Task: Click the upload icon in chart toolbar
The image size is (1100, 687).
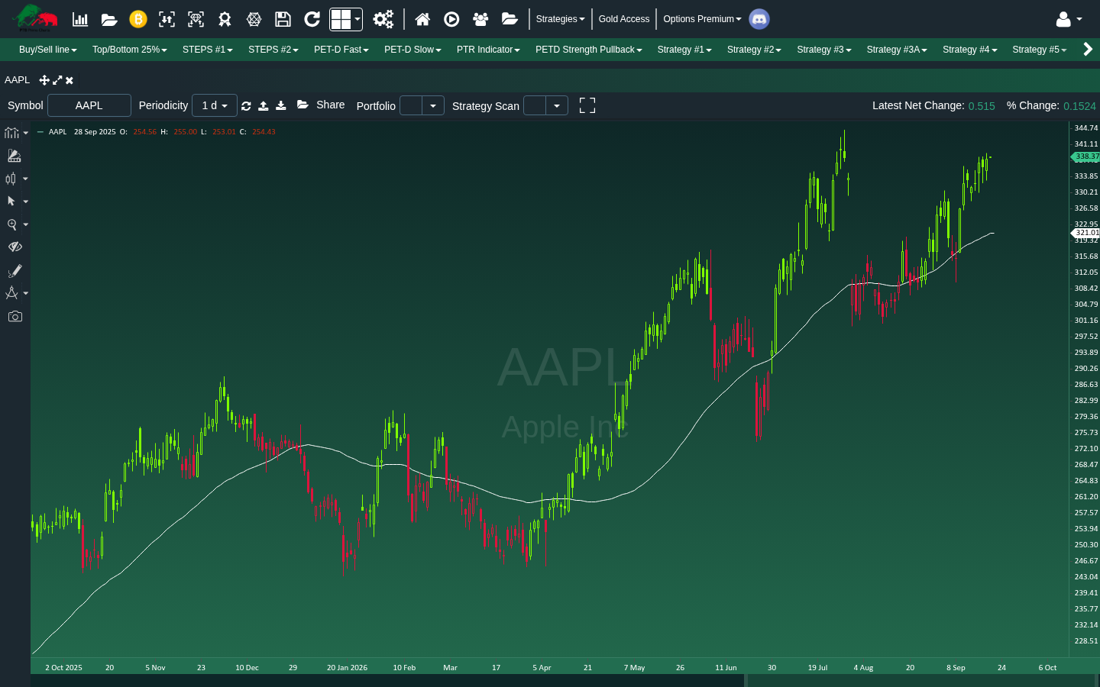Action: click(264, 105)
